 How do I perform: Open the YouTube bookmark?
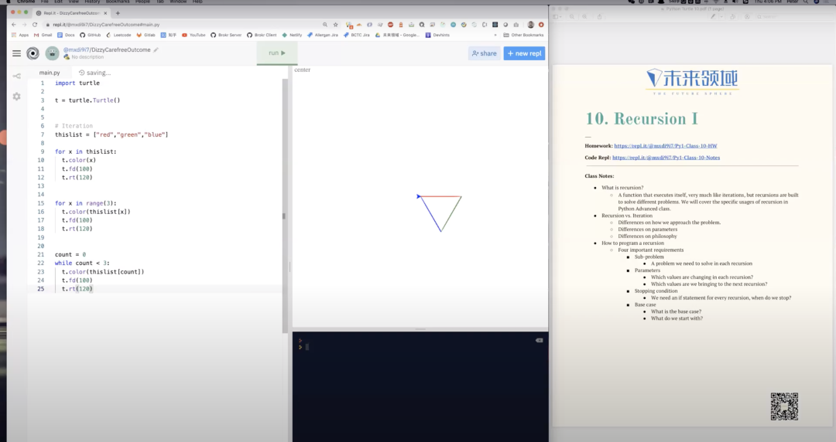click(x=194, y=35)
